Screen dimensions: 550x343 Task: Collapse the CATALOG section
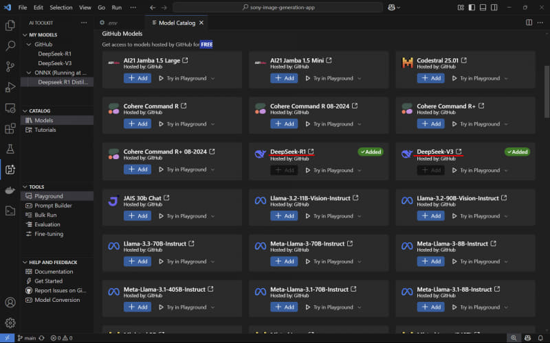coord(25,110)
